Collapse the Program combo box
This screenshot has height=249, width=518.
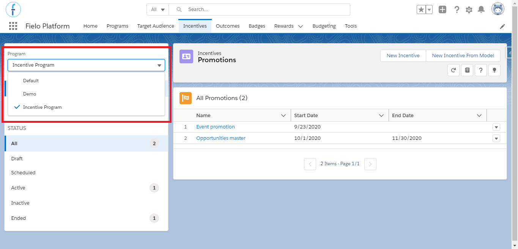[86, 65]
